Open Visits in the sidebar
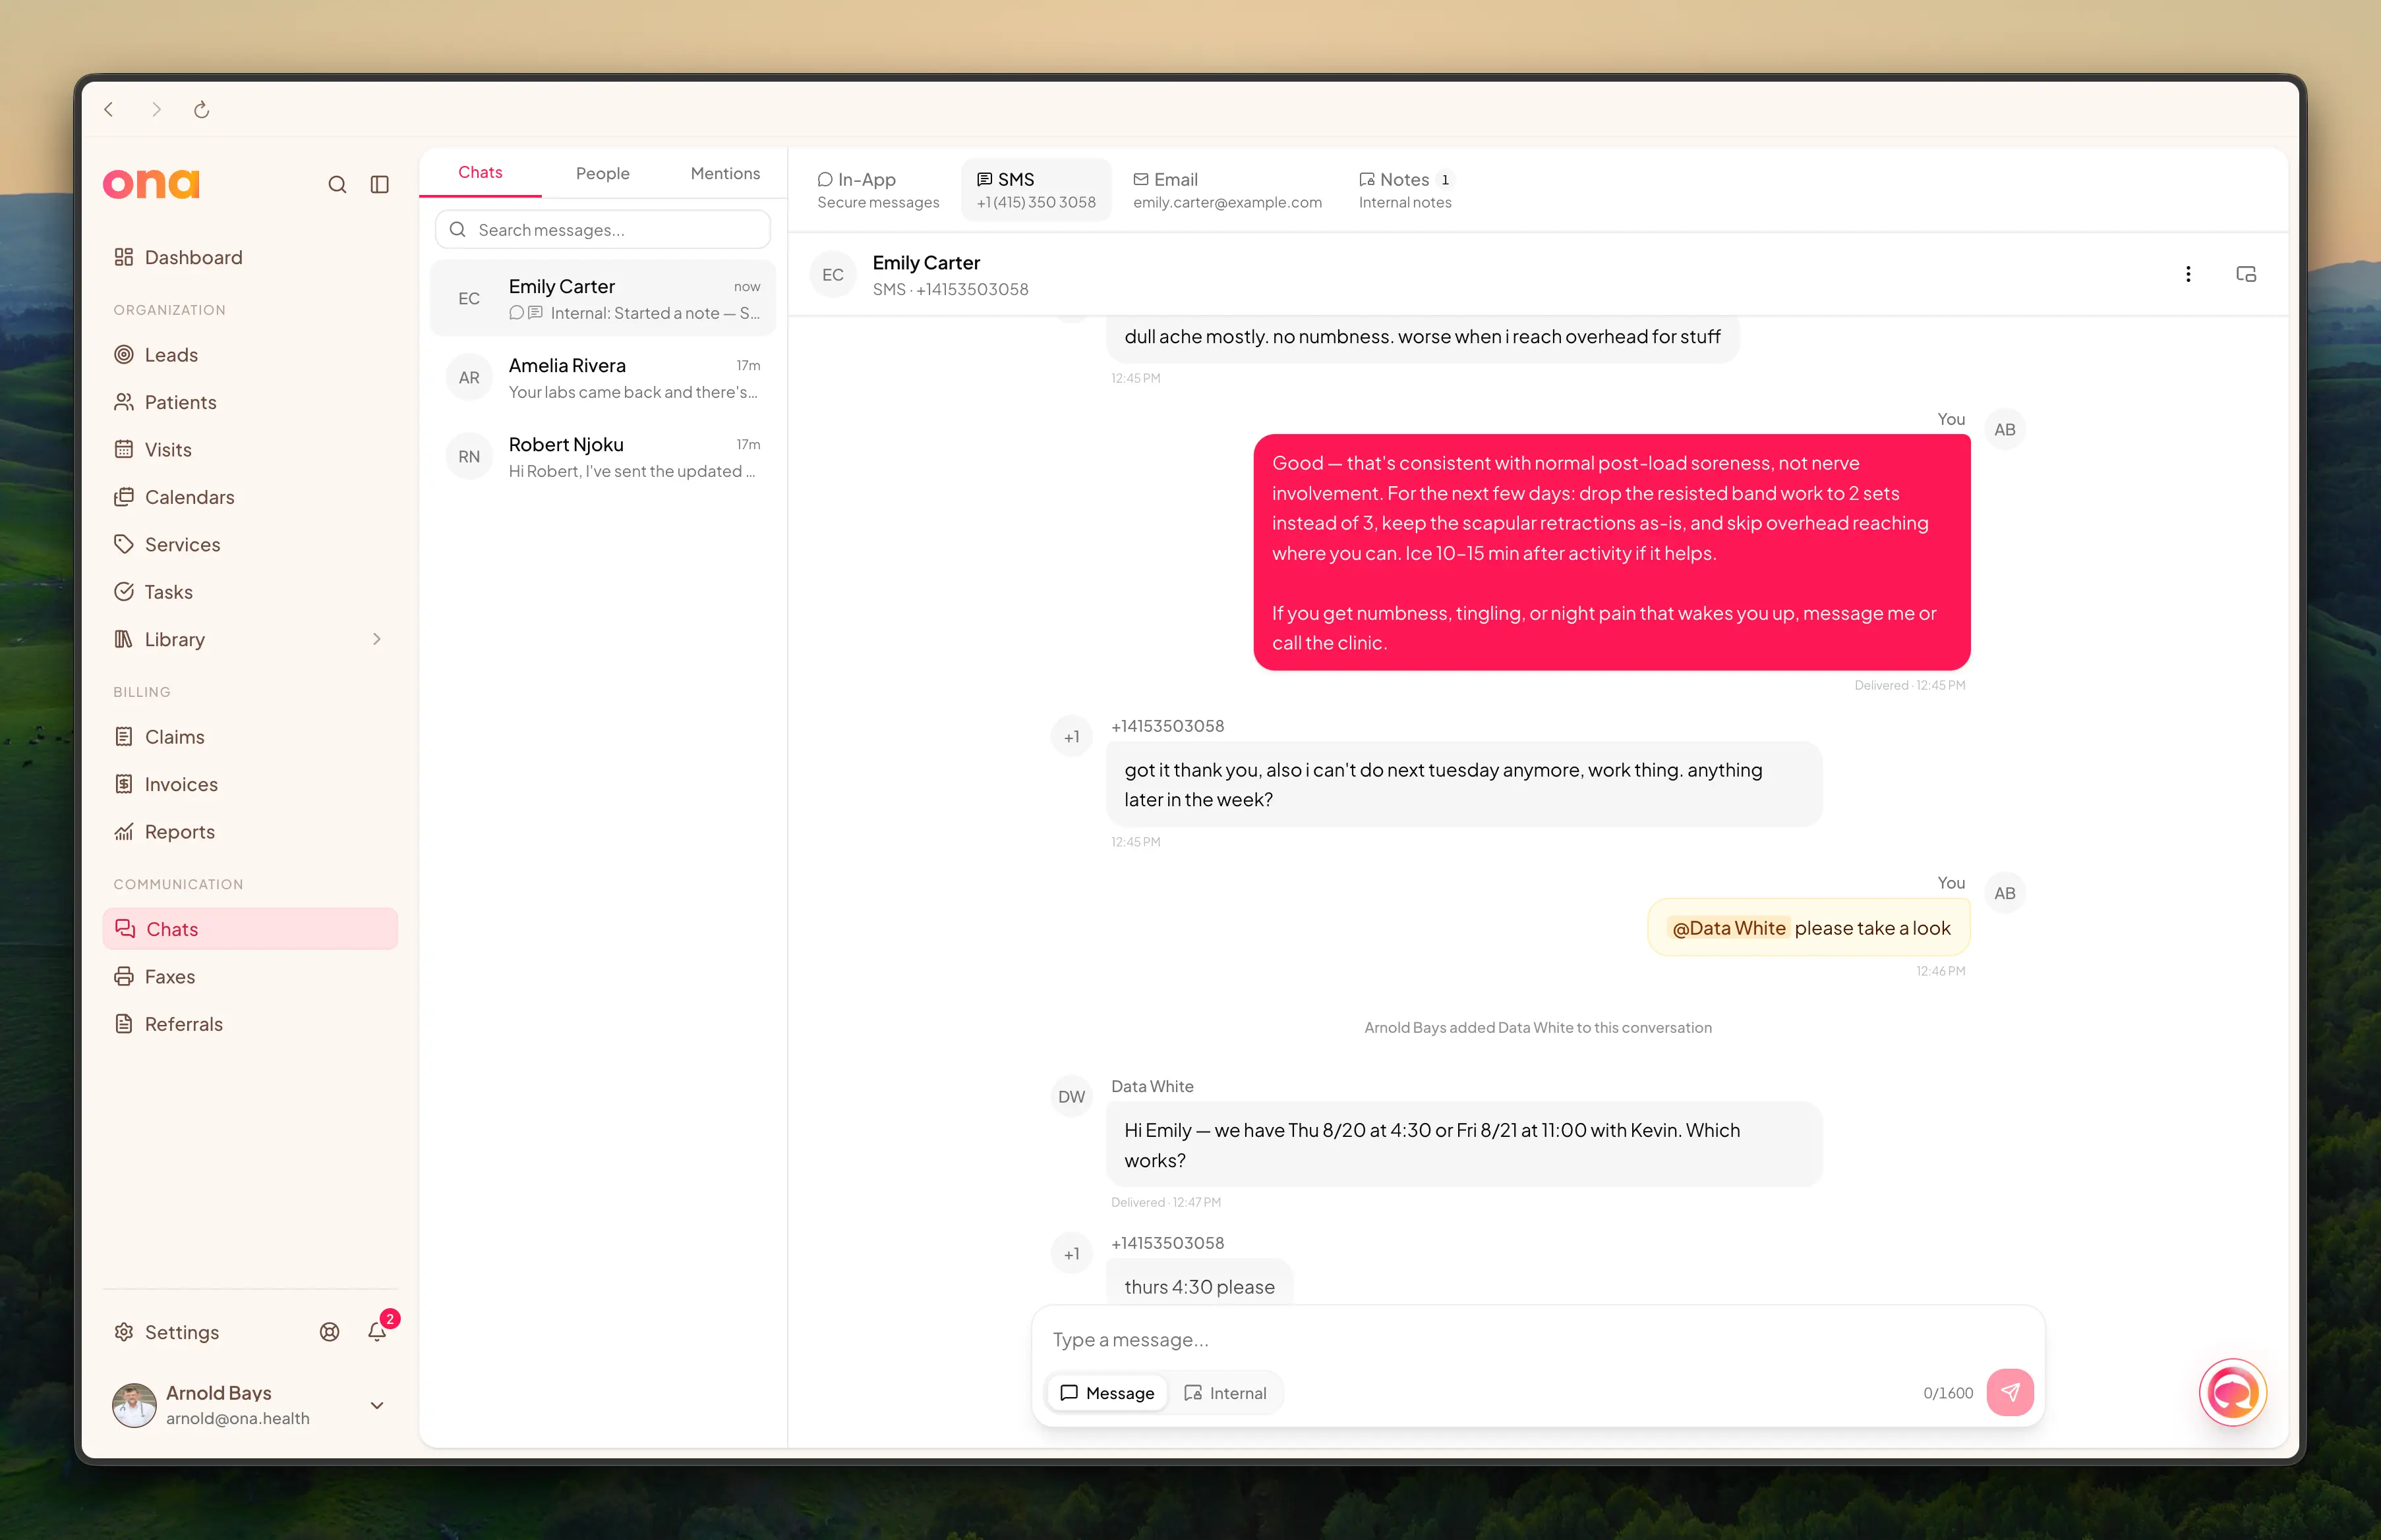 point(250,450)
